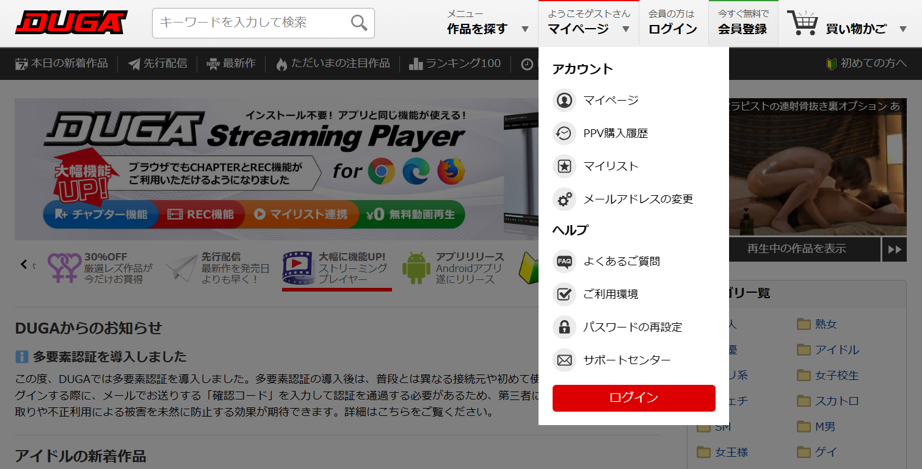The width and height of the screenshot is (922, 469).
Task: Collapse the マイページ dropdown
Action: [588, 23]
